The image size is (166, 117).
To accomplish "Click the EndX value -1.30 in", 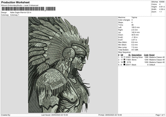I will [134, 37].
